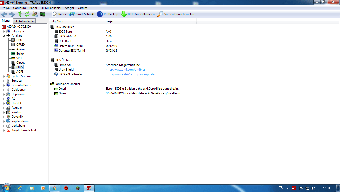This screenshot has height=192, width=340.
Task: Select the ACPI tree item
Action: coord(20,72)
